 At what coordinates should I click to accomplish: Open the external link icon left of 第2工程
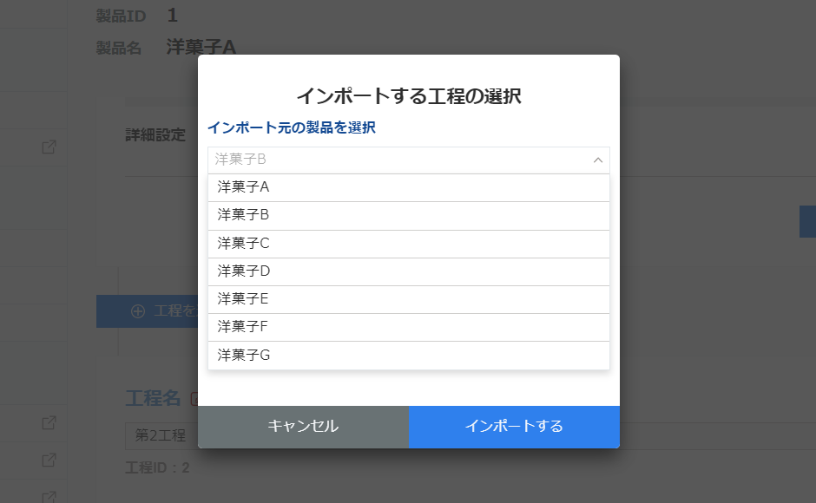[x=49, y=423]
